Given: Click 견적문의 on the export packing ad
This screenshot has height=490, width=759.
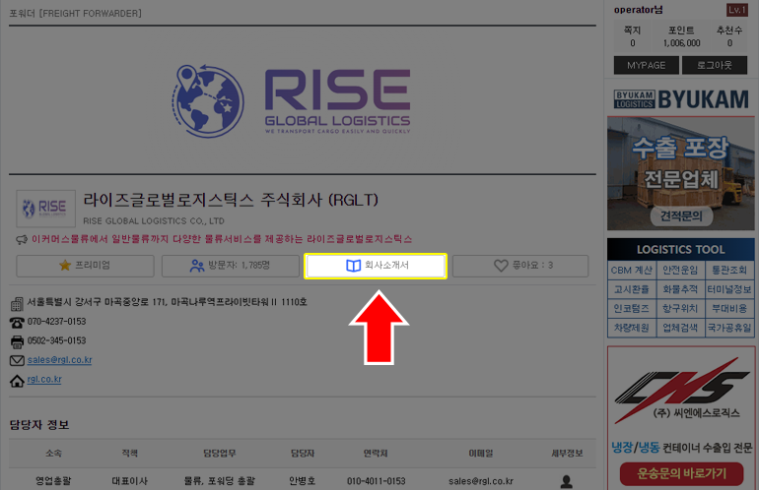Looking at the screenshot, I should tap(681, 216).
